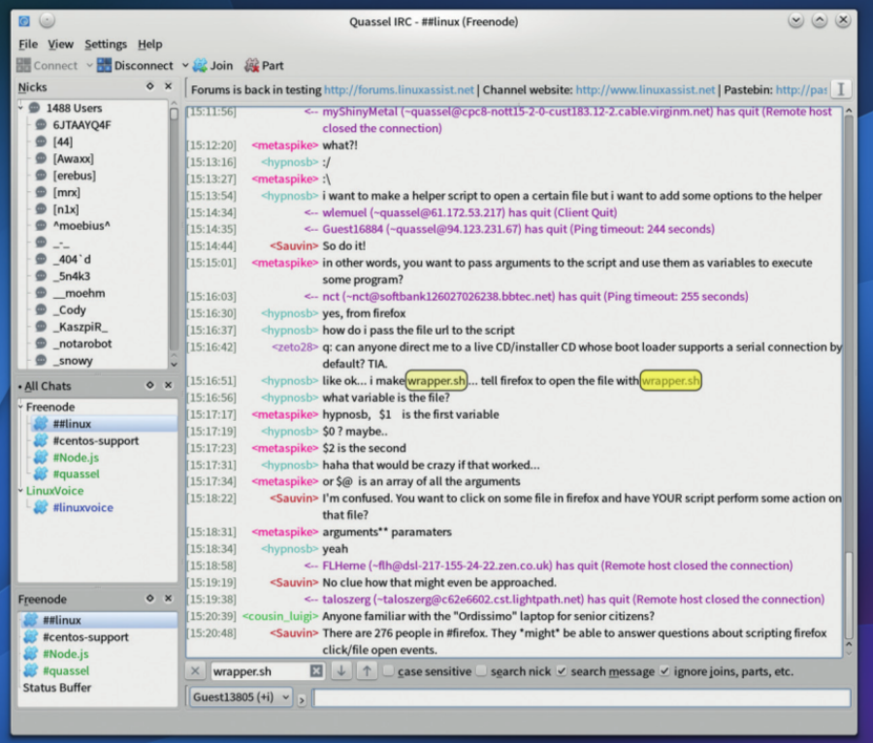Click #Node.js icon in bottom Freenode panel
The width and height of the screenshot is (873, 743).
tap(31, 654)
